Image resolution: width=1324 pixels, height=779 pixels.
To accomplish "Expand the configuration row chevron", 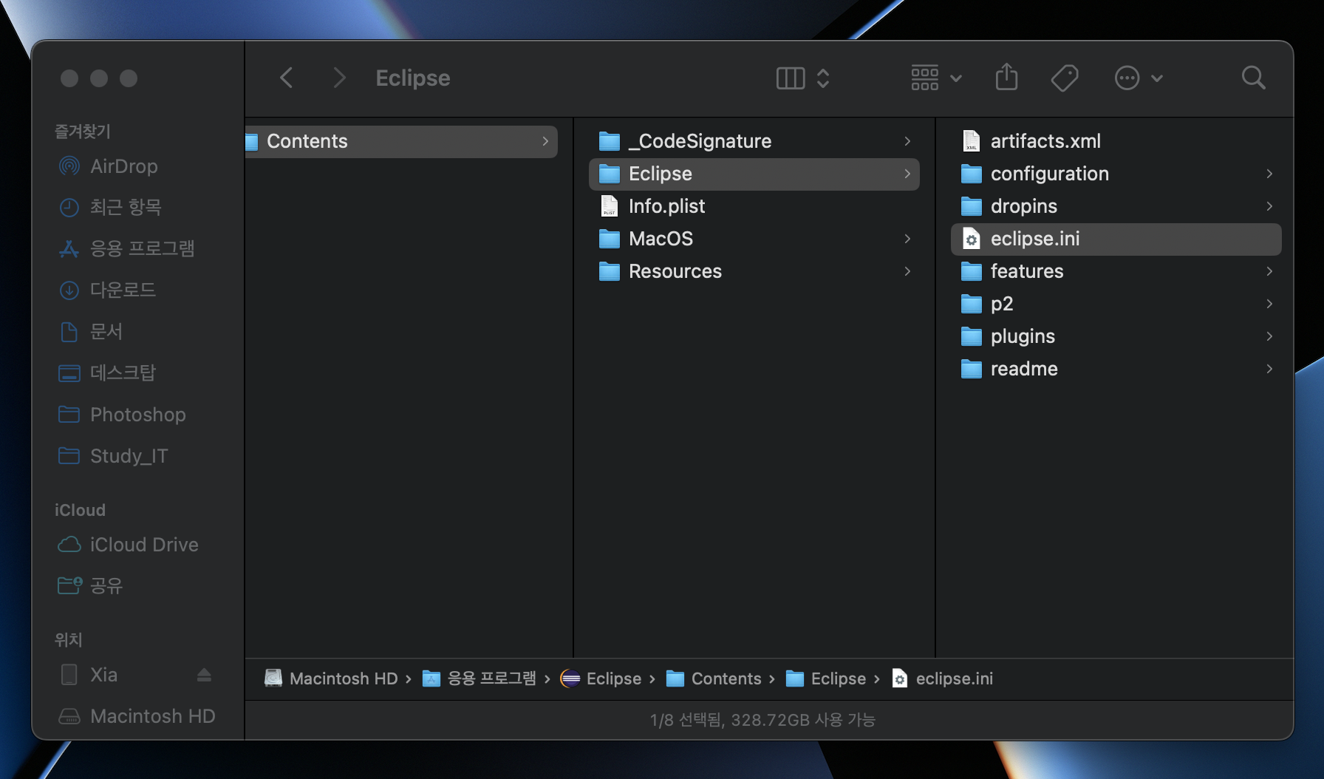I will (1269, 174).
